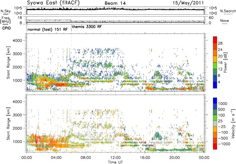
Task: Click the "Freq. [MHz]" axis label
Action: pos(6,20)
